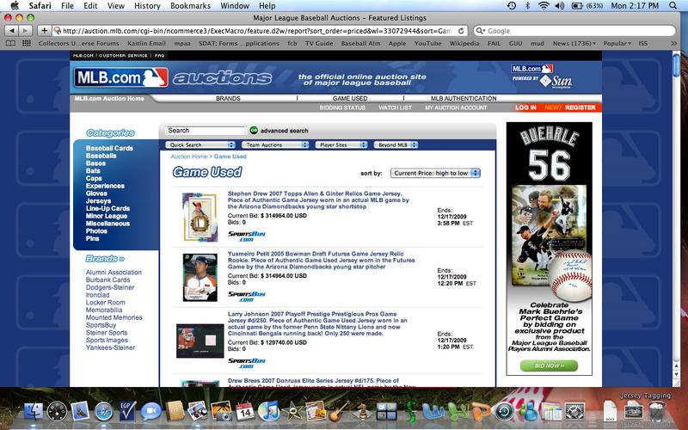Open the Steiner Sports brand link

click(107, 333)
